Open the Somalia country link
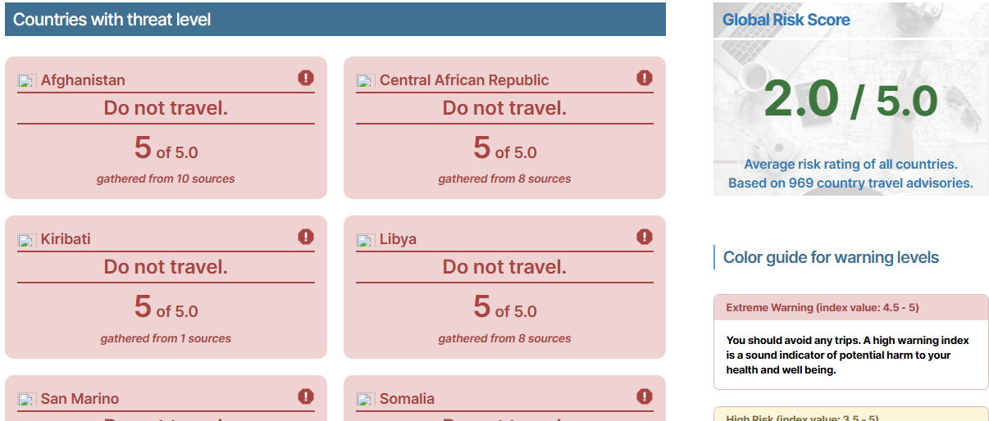 pyautogui.click(x=407, y=399)
